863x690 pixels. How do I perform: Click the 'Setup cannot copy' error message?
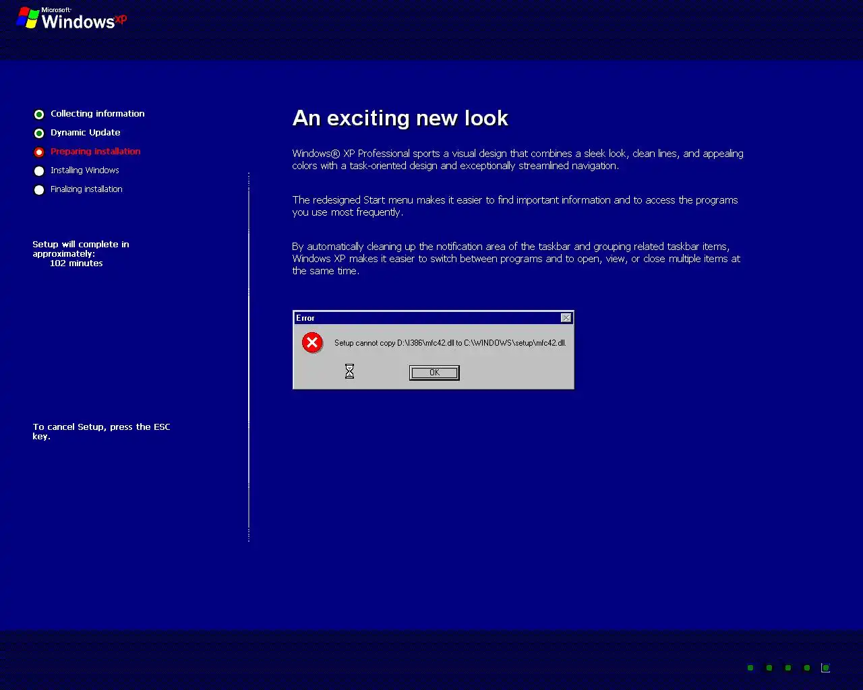click(450, 343)
